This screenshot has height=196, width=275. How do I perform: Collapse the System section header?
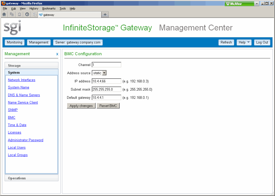[x=32, y=72]
